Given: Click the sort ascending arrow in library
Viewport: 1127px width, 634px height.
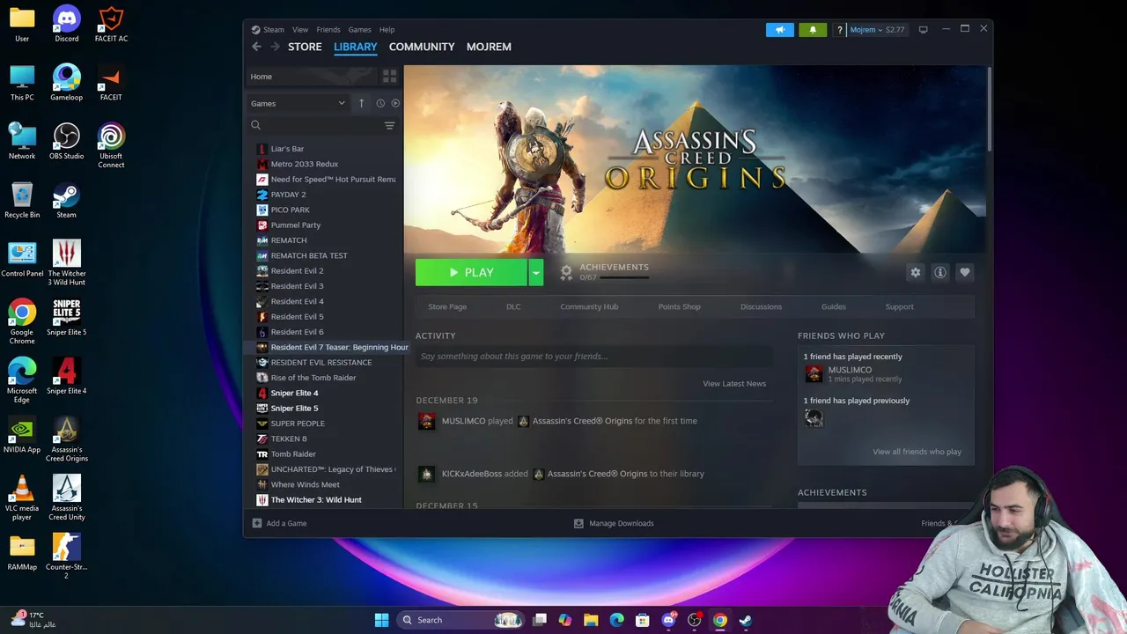Looking at the screenshot, I should click(361, 103).
